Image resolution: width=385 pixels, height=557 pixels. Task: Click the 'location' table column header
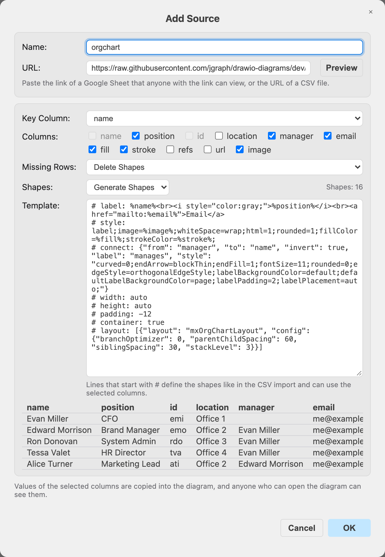[212, 407]
